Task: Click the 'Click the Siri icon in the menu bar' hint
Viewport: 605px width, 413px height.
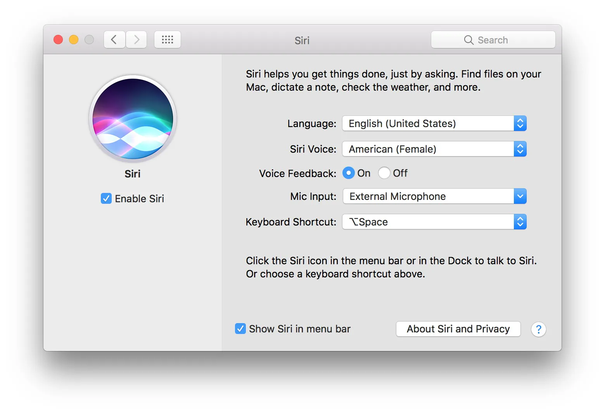Action: click(x=391, y=267)
